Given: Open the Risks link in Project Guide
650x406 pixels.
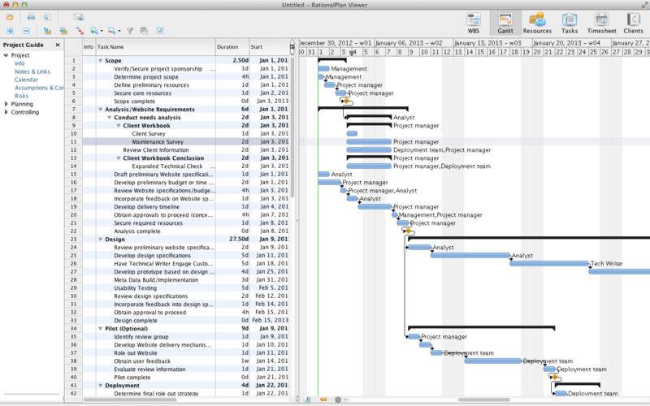Looking at the screenshot, I should pyautogui.click(x=22, y=96).
